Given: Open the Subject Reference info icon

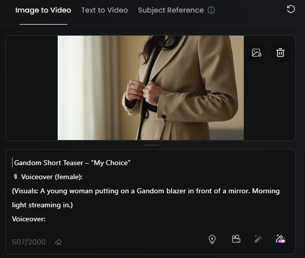Looking at the screenshot, I should (211, 10).
